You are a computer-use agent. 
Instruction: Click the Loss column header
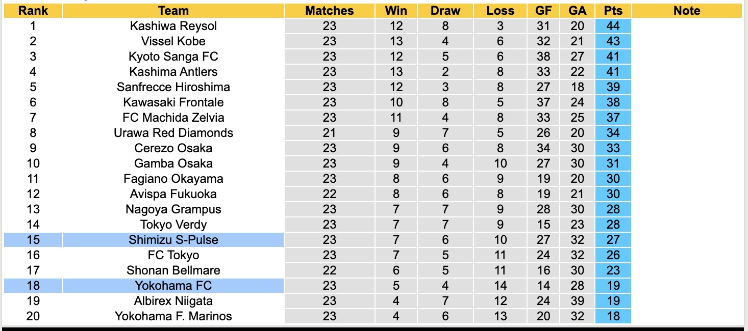pyautogui.click(x=500, y=11)
